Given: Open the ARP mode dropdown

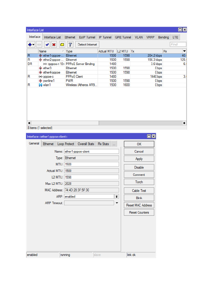Looking at the screenshot, I should click(x=117, y=196).
